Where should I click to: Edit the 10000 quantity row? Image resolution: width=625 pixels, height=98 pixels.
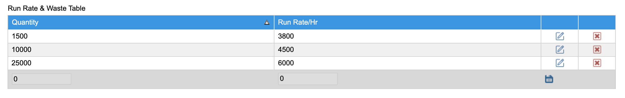tap(560, 50)
